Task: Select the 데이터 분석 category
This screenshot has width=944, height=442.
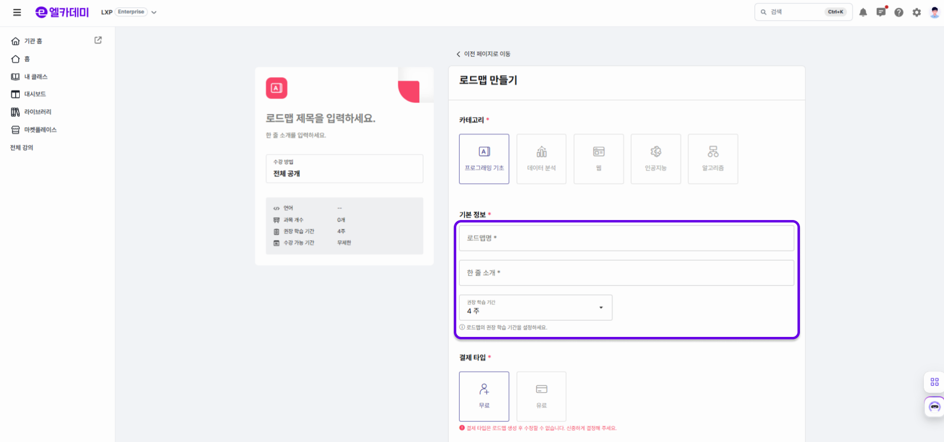Action: 541,159
